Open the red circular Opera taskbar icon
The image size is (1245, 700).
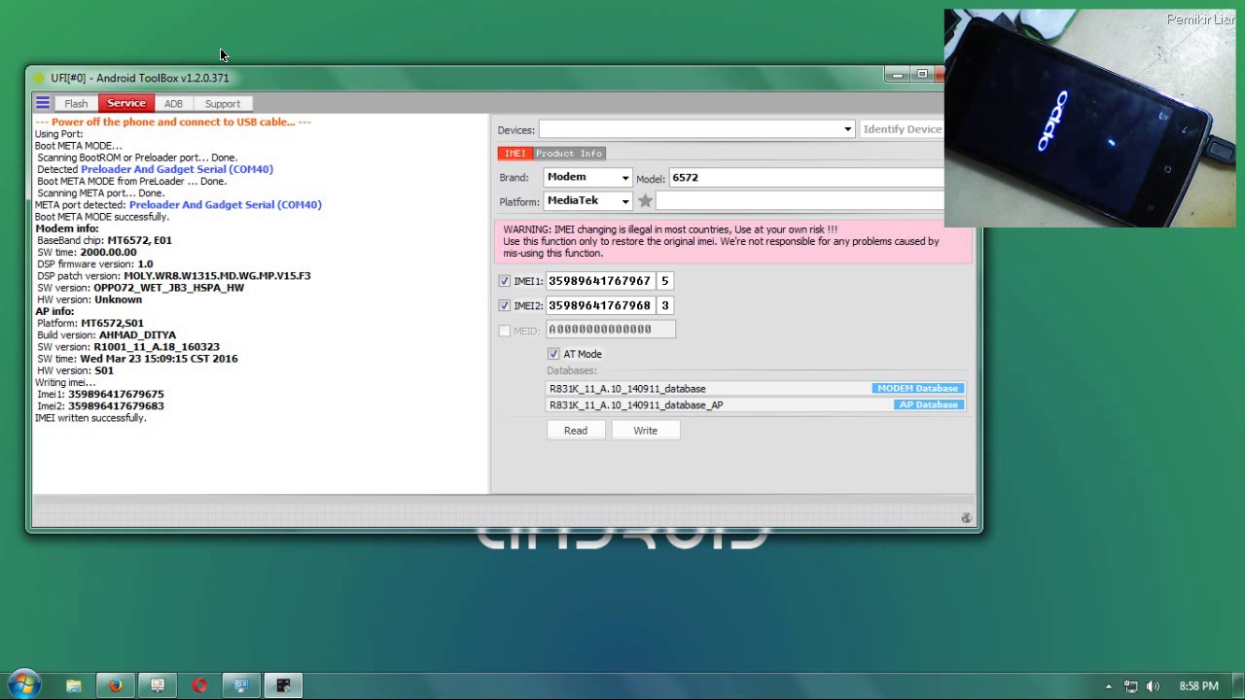pyautogui.click(x=199, y=685)
